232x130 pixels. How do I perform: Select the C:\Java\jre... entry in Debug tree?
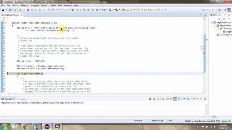(x=224, y=35)
